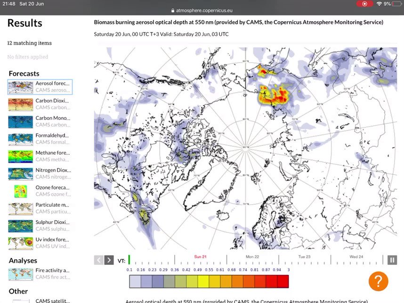
Task: Select the Nitrogen Diox... title link
Action: (x=53, y=170)
